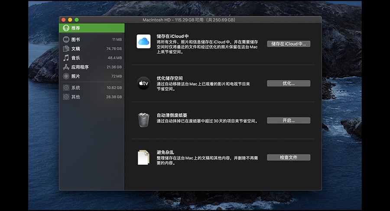This screenshot has height=211, width=390.
Task: Maximize the window with green button
Action: 77,20
